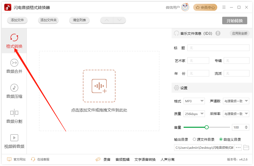Click the 添加文件 add file button
The image size is (254, 166).
click(17, 20)
